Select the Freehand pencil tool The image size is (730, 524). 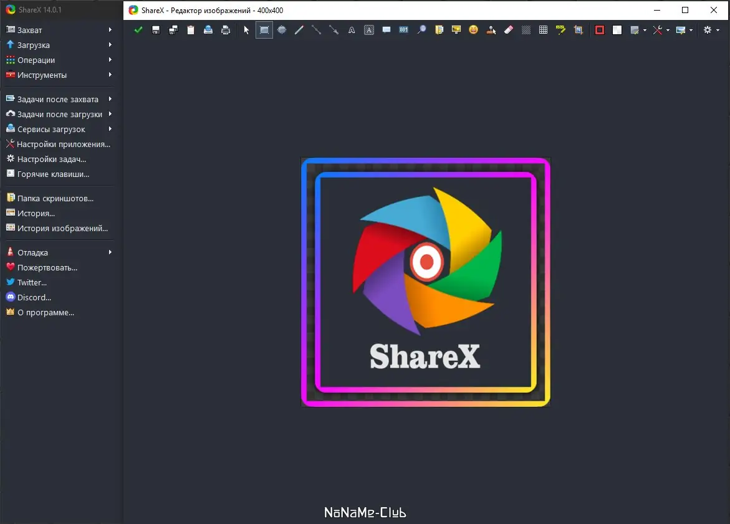[x=299, y=30]
